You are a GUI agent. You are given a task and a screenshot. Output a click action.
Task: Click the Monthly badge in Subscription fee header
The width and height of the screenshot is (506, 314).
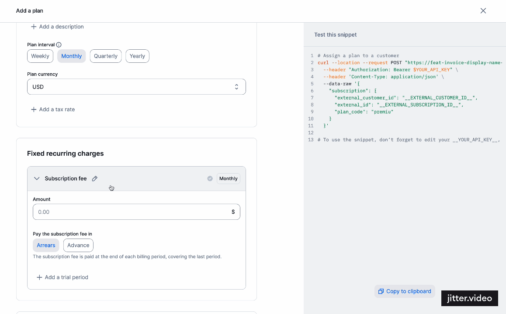229,178
